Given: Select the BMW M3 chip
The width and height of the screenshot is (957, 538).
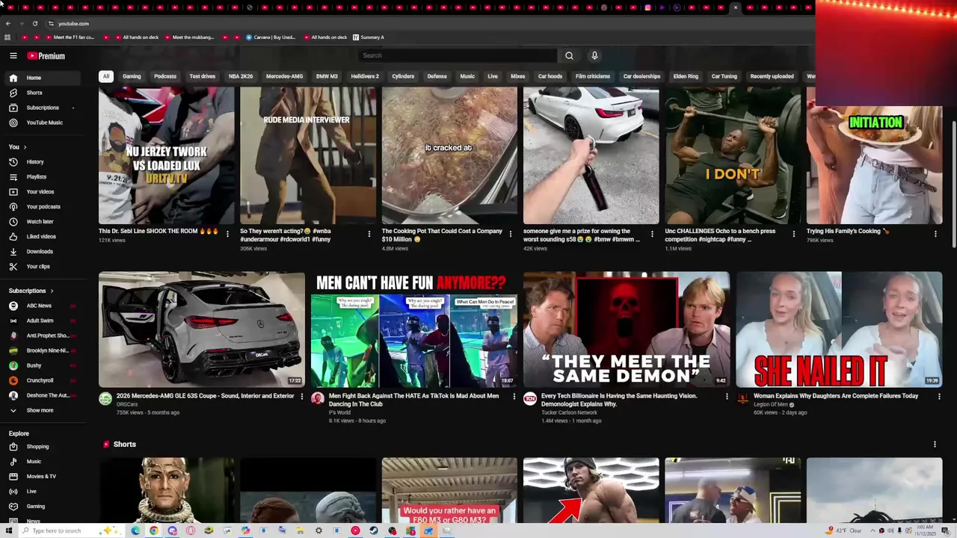Looking at the screenshot, I should tap(327, 76).
